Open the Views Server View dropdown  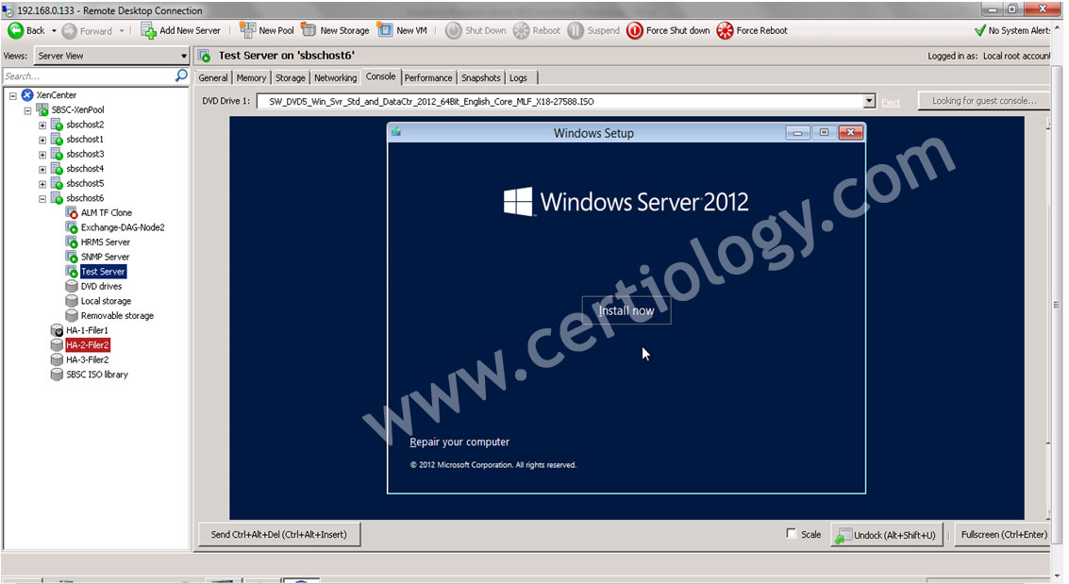110,56
